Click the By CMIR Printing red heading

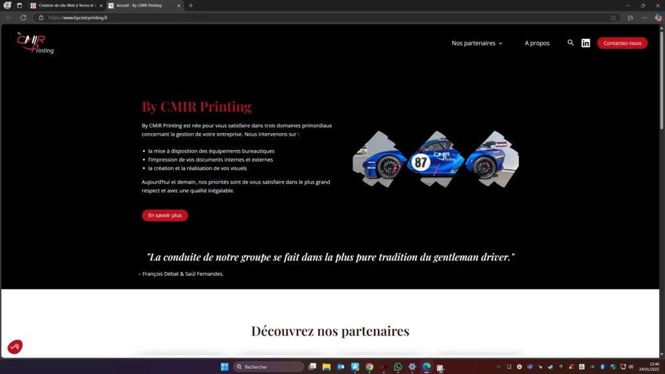point(196,106)
